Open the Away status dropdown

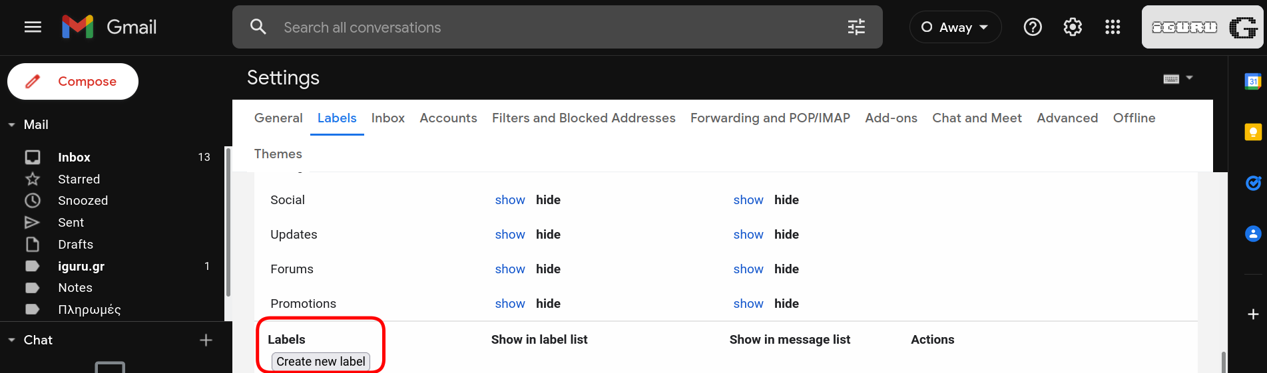955,27
